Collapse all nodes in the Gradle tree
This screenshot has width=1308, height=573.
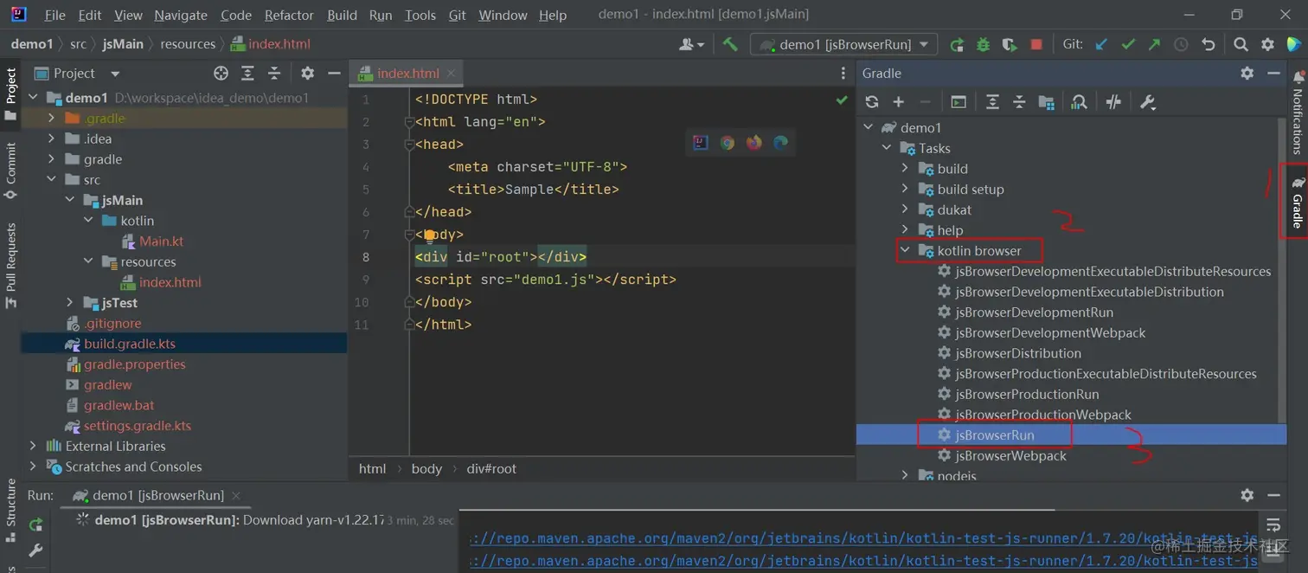pos(1019,101)
